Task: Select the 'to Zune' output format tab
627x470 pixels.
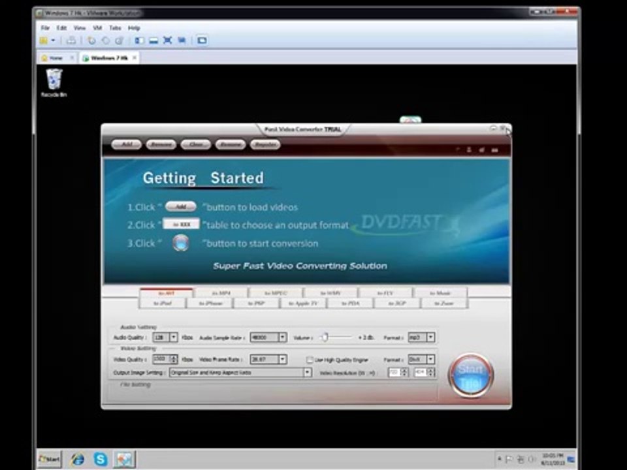Action: pyautogui.click(x=444, y=304)
